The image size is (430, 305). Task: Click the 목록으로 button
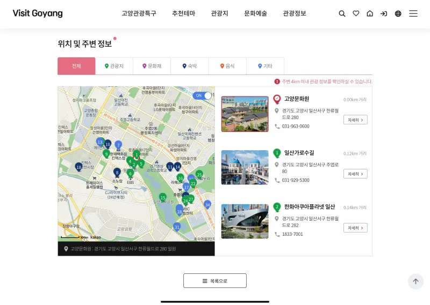(x=215, y=281)
